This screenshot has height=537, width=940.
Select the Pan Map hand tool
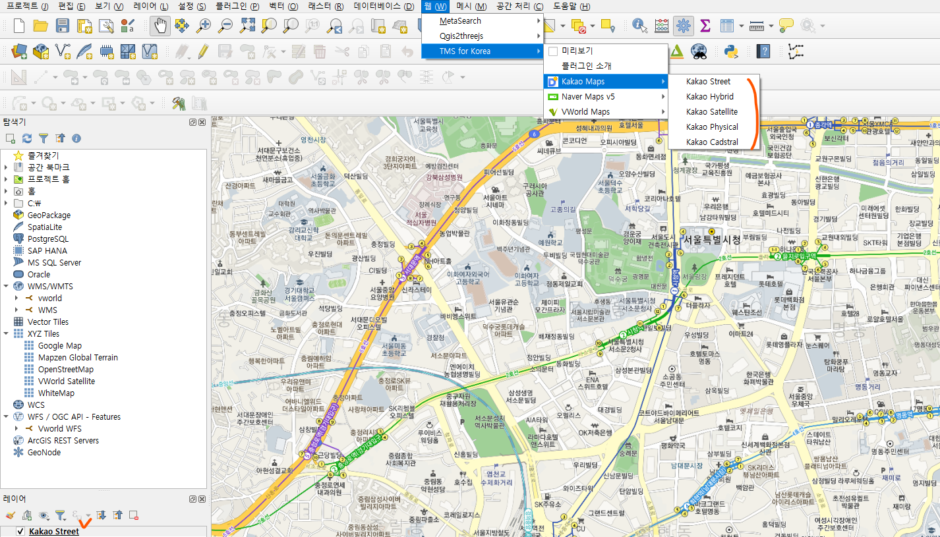[160, 26]
